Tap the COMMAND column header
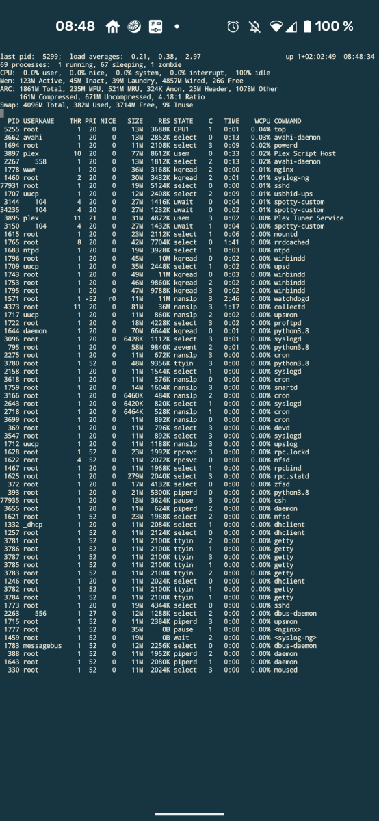379x821 pixels. click(288, 120)
